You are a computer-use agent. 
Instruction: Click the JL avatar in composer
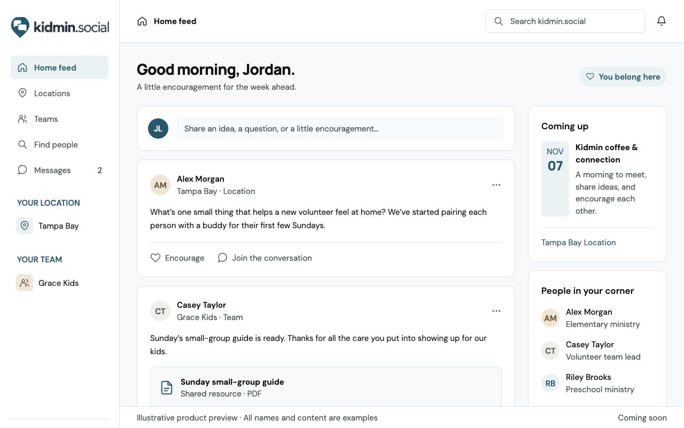coord(158,129)
